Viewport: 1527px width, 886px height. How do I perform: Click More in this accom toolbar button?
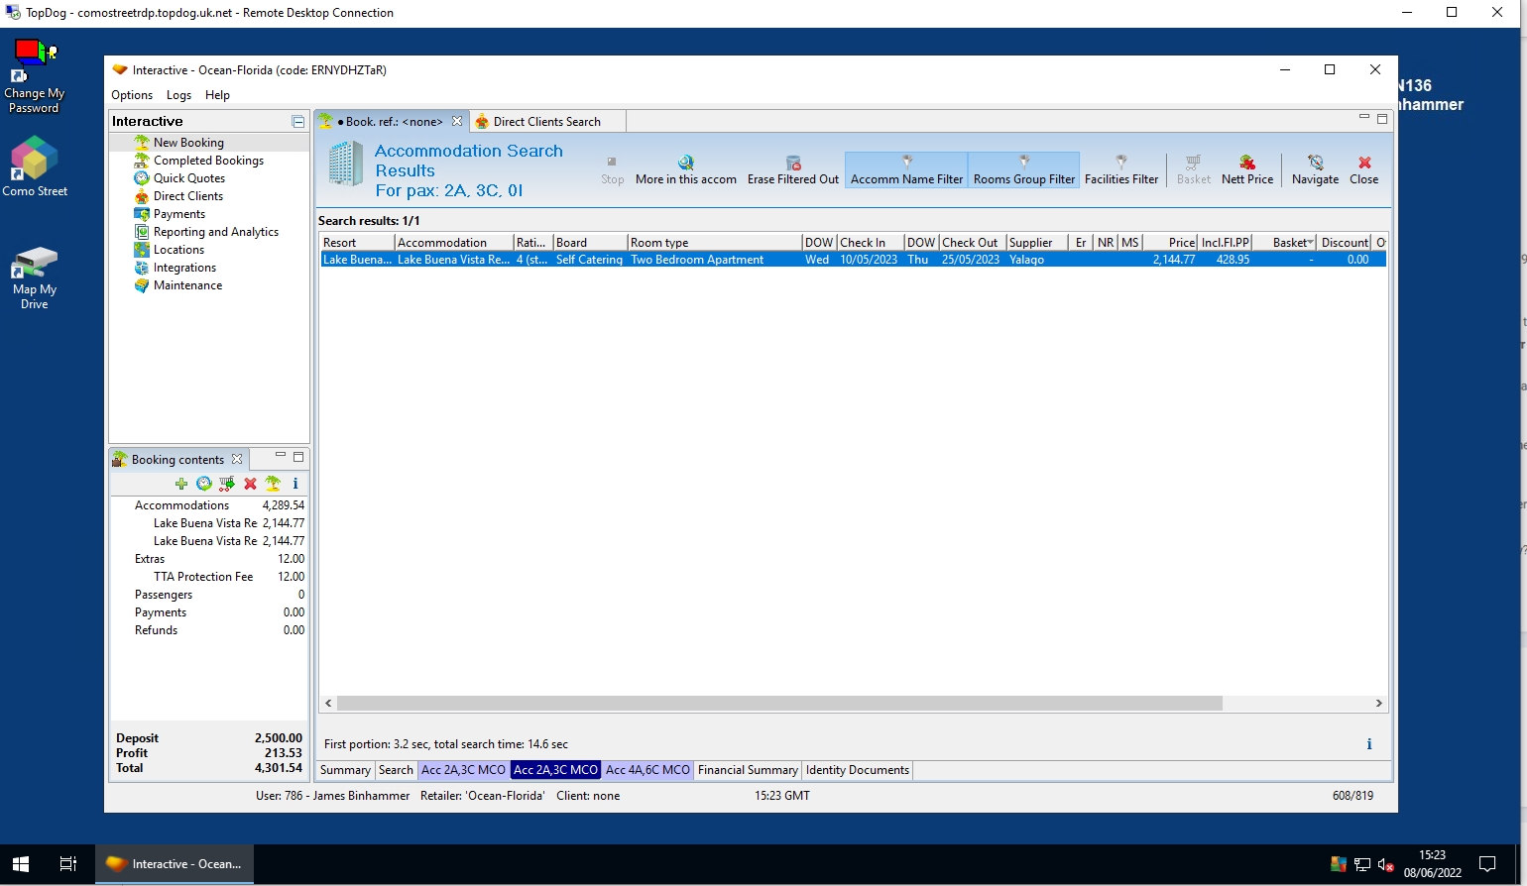(x=686, y=169)
